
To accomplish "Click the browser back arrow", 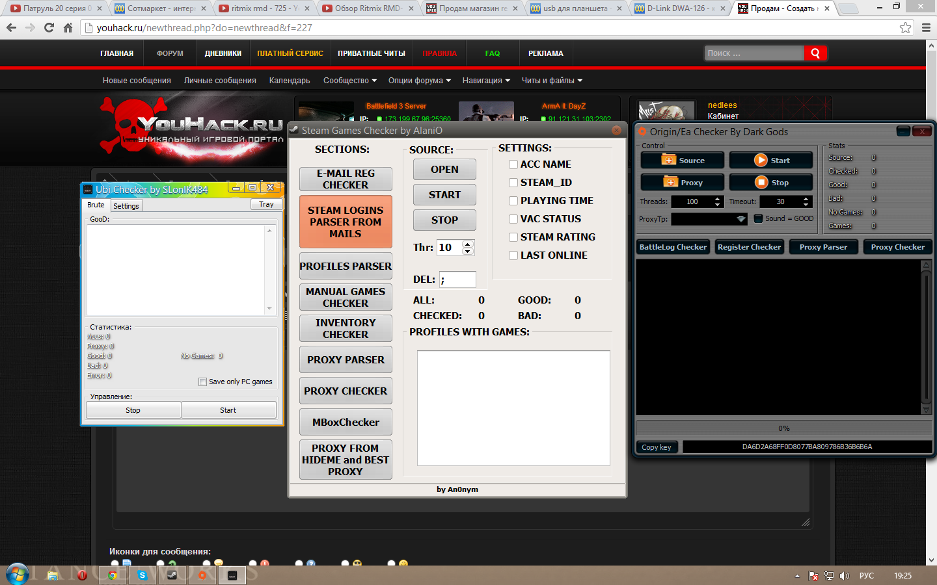I will pyautogui.click(x=11, y=28).
